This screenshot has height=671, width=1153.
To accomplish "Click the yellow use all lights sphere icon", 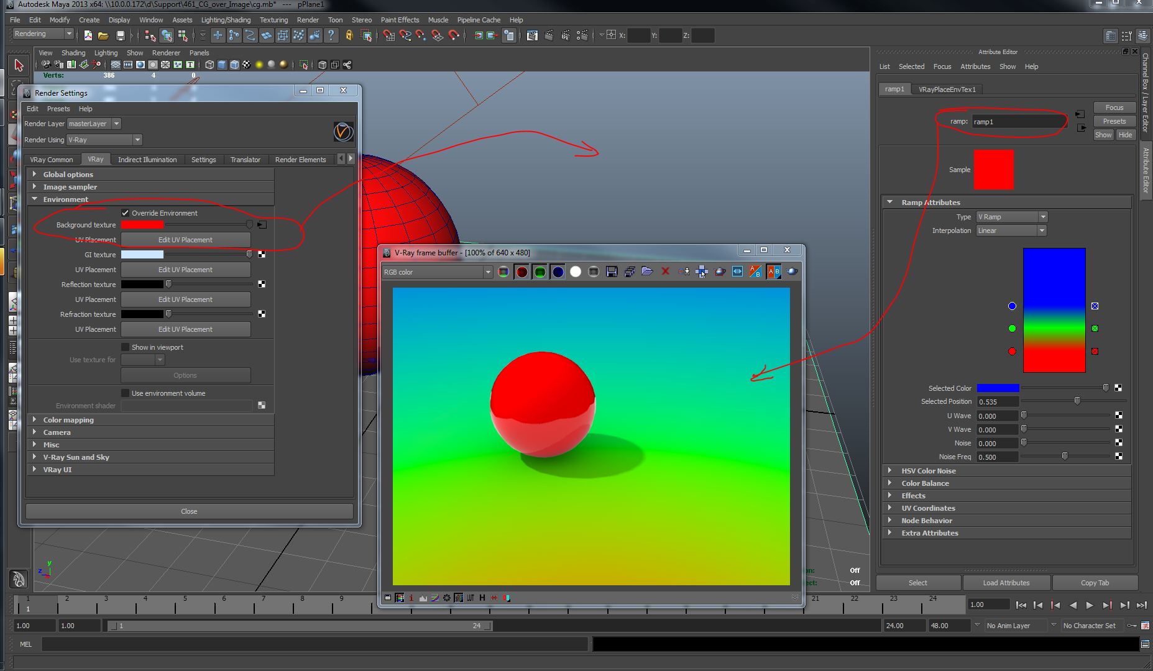I will [x=259, y=65].
